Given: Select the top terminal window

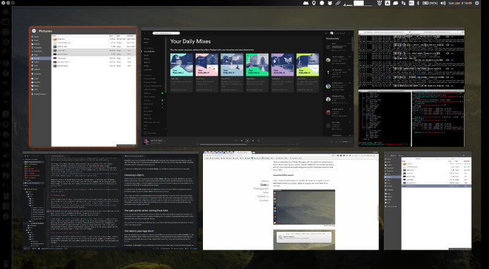Looking at the screenshot, I should 411,59.
